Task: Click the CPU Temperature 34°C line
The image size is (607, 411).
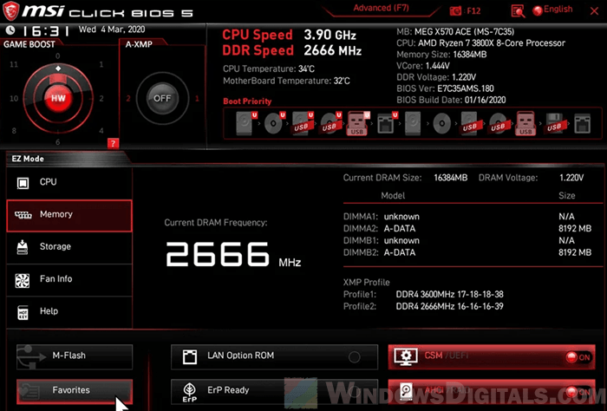Action: pyautogui.click(x=269, y=68)
